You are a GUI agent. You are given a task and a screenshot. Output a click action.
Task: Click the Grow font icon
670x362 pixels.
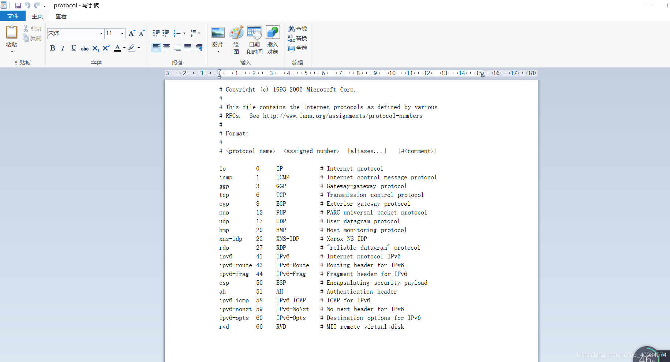132,33
